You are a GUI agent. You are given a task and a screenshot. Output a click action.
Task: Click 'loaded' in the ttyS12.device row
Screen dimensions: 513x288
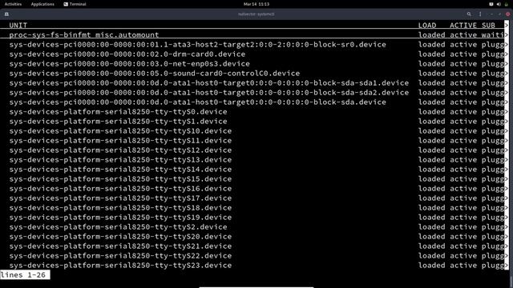coord(431,150)
